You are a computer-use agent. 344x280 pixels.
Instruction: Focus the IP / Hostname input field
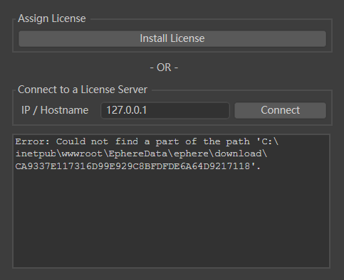165,110
